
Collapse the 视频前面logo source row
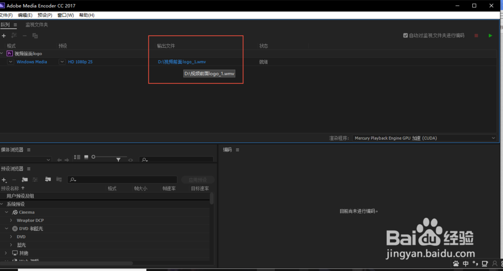[x=2, y=53]
